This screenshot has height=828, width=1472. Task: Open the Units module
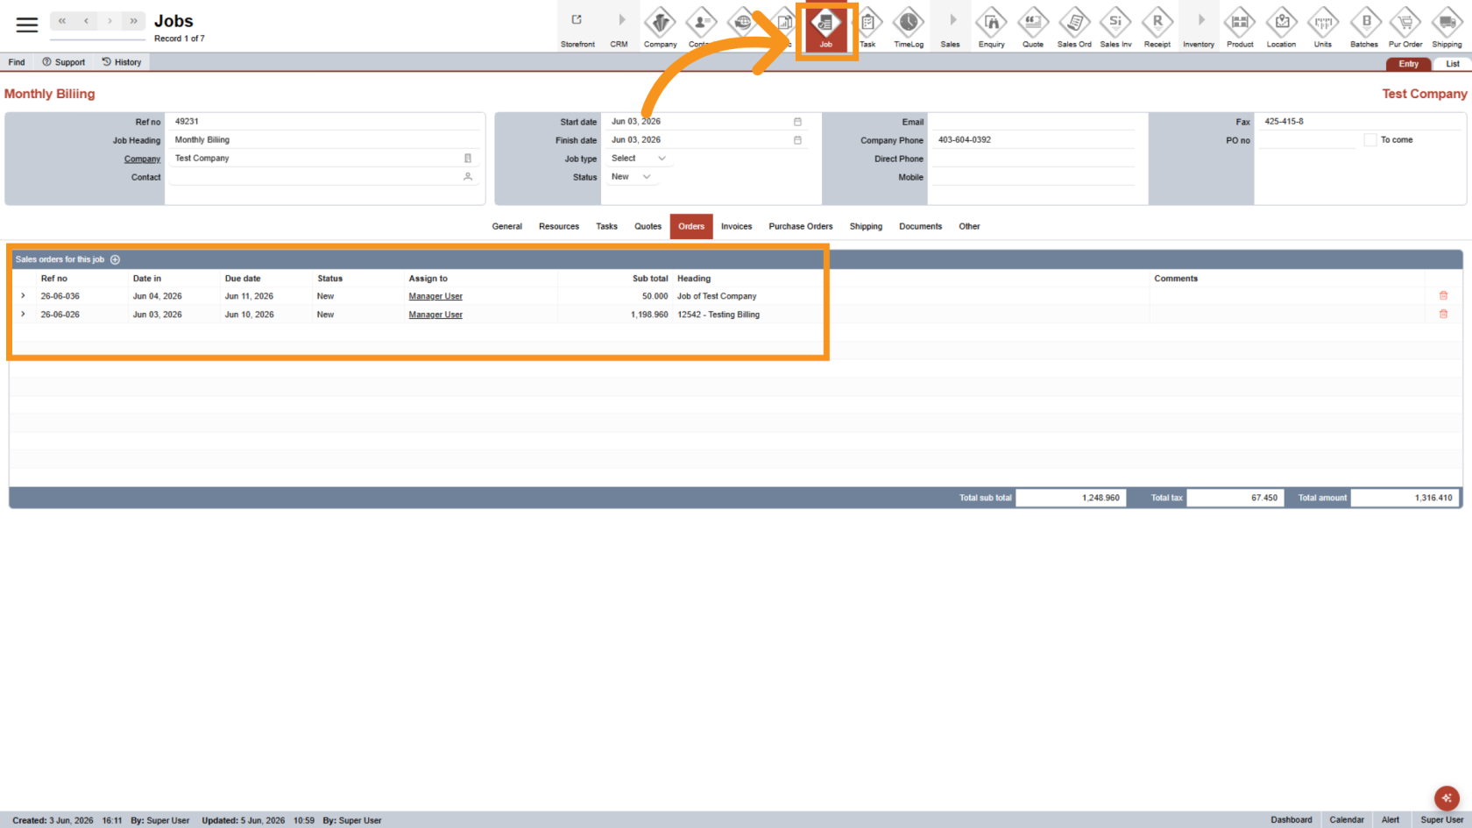click(x=1323, y=28)
